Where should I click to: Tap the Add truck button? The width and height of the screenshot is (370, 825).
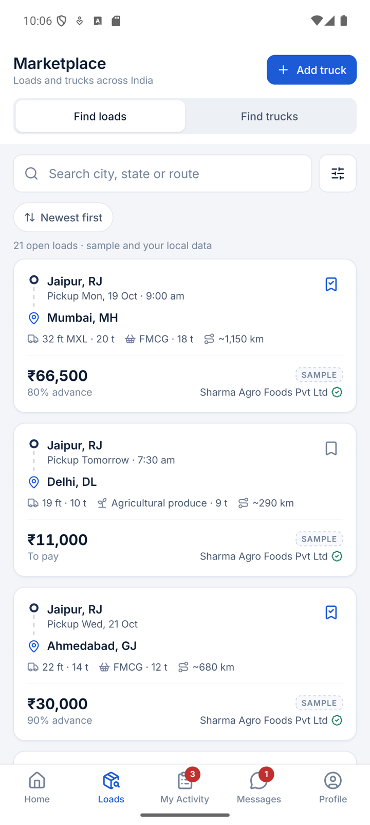(x=311, y=69)
